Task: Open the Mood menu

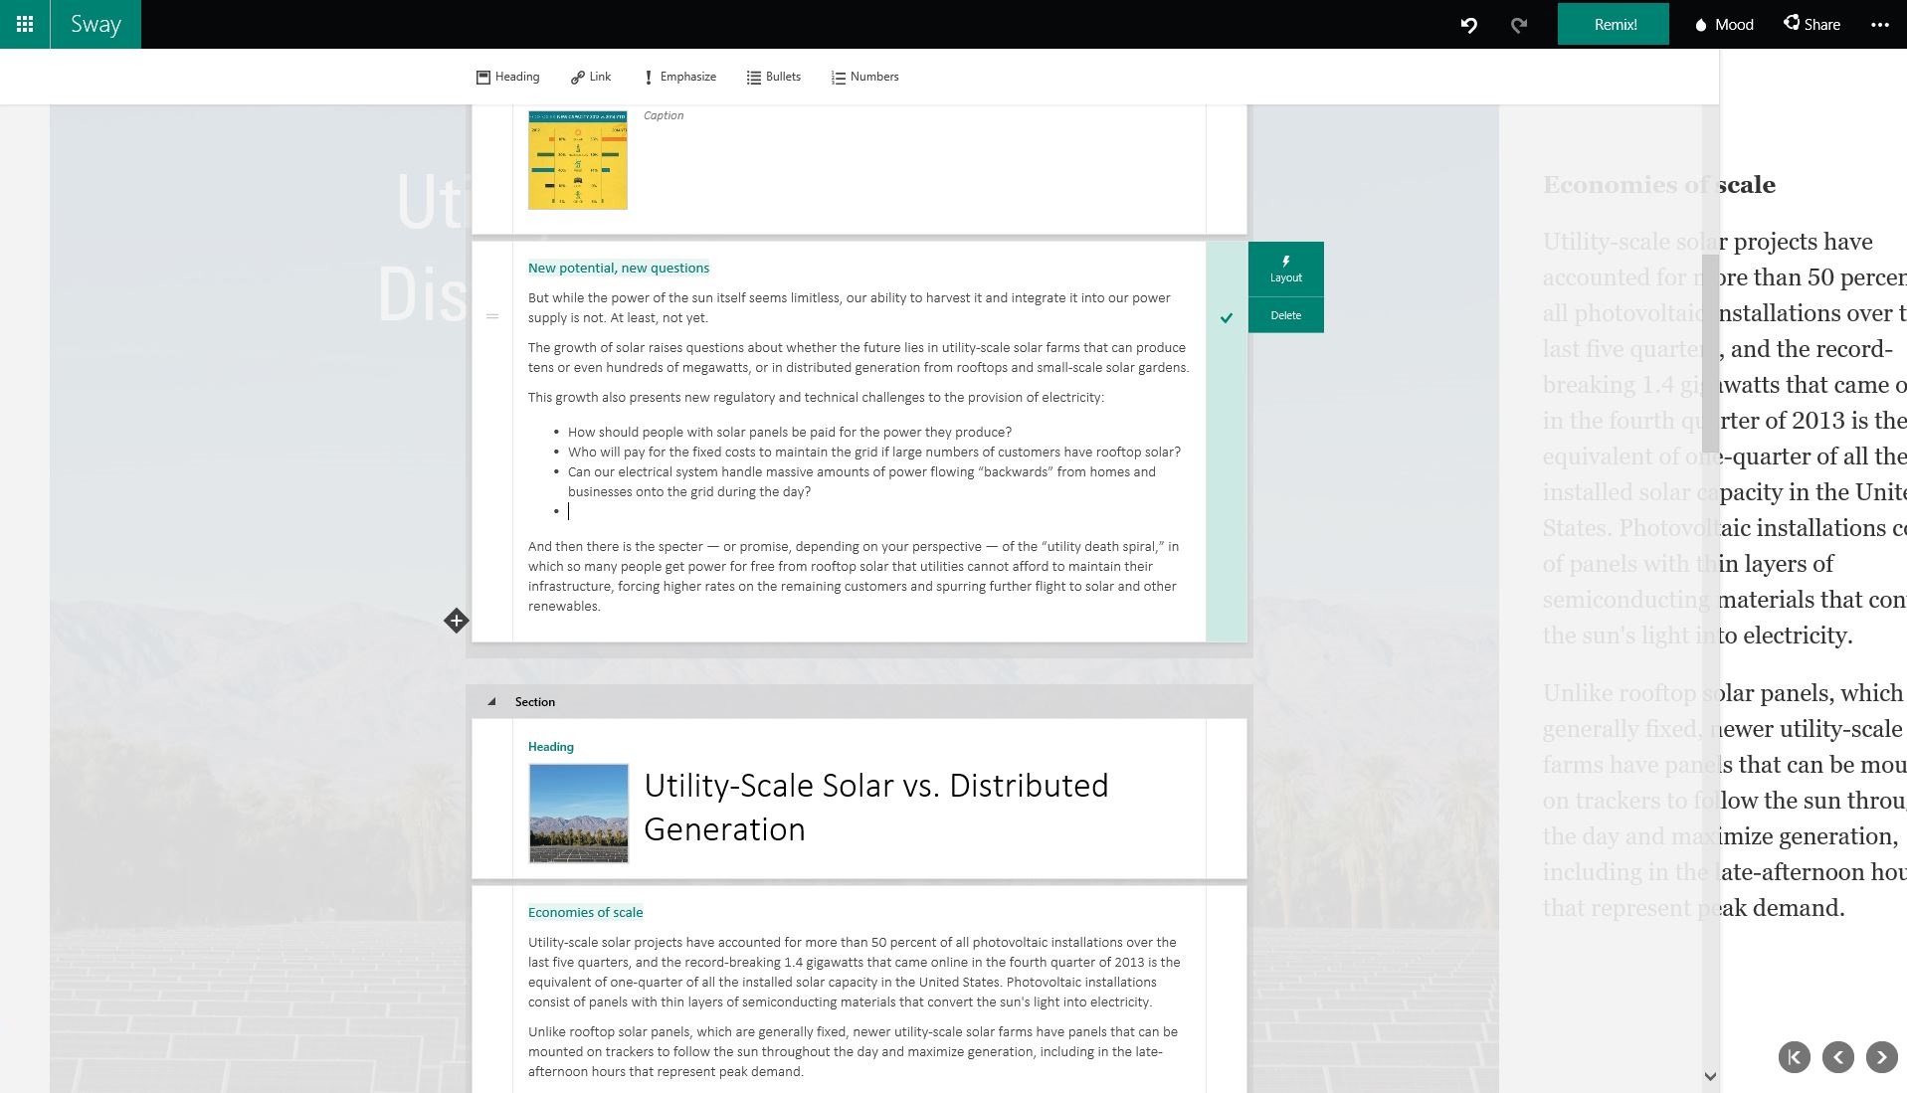Action: 1724,25
